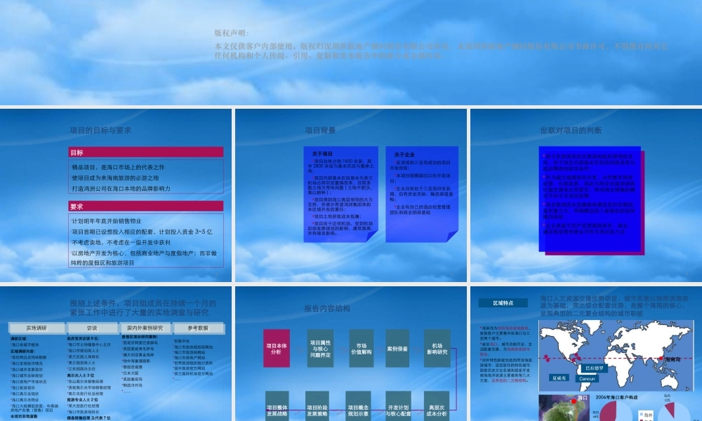Viewport: 702px width, 421px height.
Task: Click the 海南岛 label on map
Action: (673, 359)
